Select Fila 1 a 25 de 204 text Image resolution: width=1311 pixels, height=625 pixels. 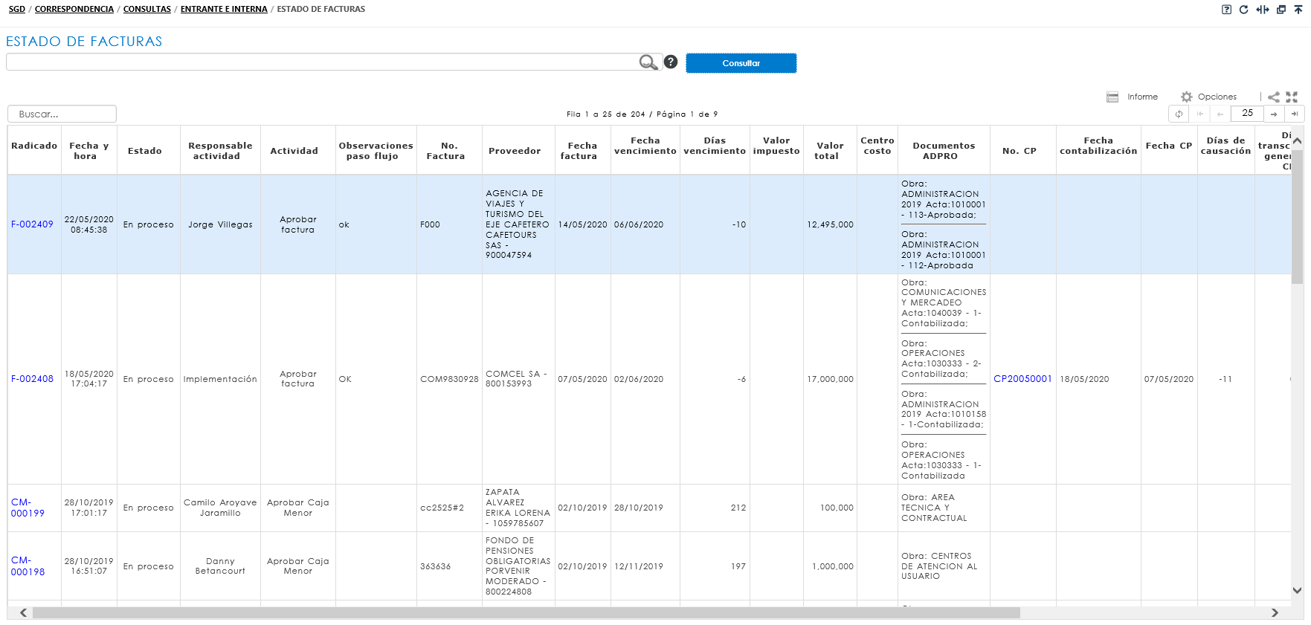click(606, 114)
